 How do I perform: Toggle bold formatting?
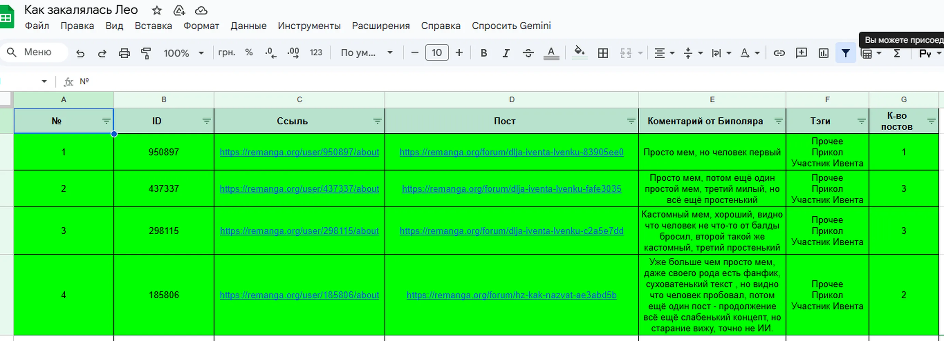(x=484, y=53)
